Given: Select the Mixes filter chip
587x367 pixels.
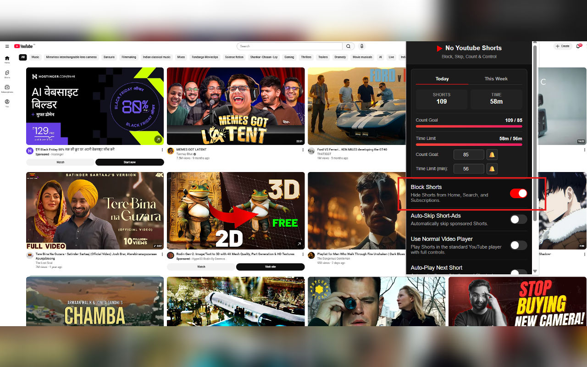Looking at the screenshot, I should pos(181,57).
